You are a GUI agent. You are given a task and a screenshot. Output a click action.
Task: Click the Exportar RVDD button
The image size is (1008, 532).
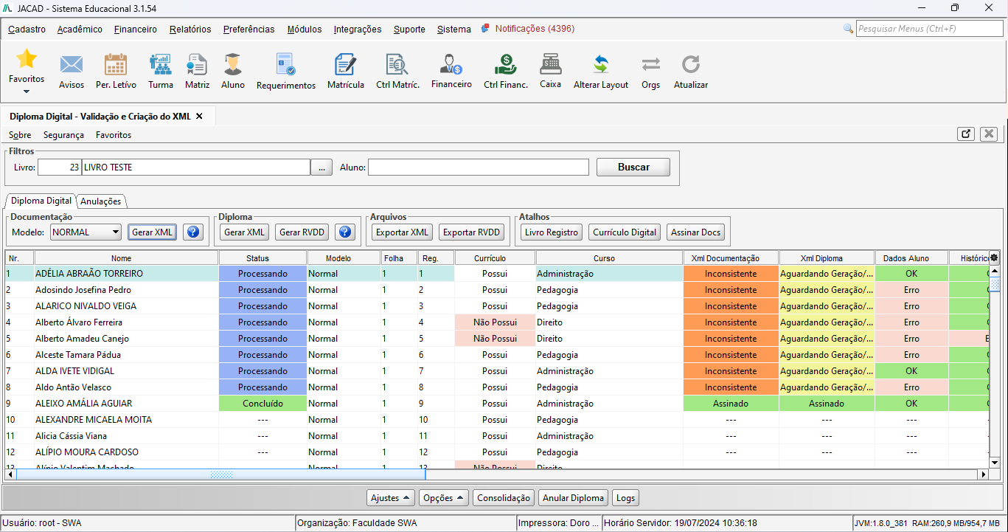[x=472, y=232]
